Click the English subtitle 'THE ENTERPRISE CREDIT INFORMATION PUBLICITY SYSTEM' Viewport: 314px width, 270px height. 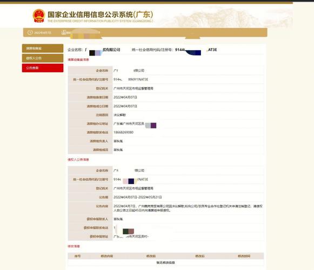point(100,21)
